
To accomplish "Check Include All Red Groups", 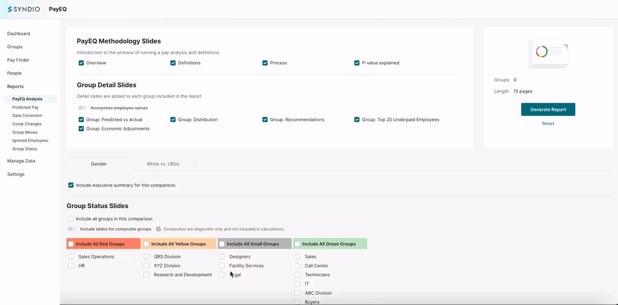I will click(x=71, y=244).
